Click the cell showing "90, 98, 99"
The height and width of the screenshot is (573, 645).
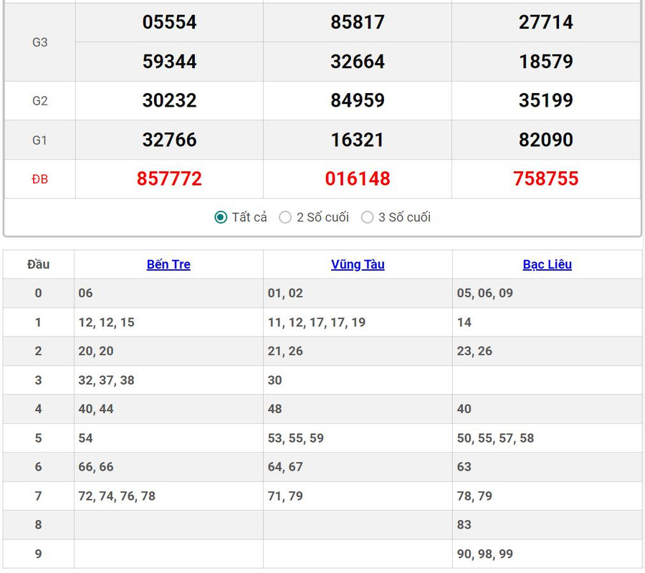485,554
